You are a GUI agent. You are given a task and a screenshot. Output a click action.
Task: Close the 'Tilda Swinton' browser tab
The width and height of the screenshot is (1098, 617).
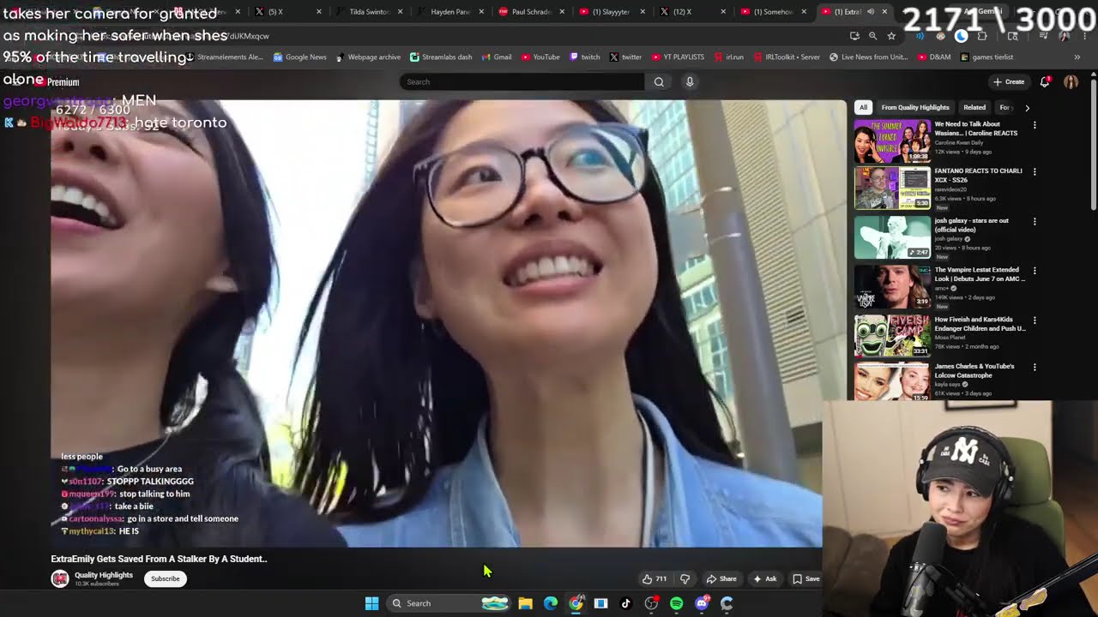coord(400,12)
